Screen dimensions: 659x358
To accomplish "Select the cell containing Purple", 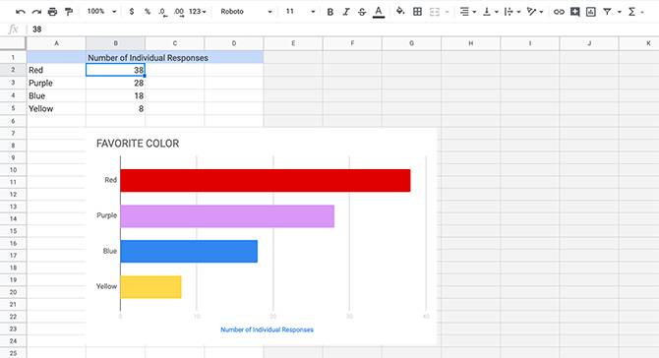I will (x=56, y=83).
